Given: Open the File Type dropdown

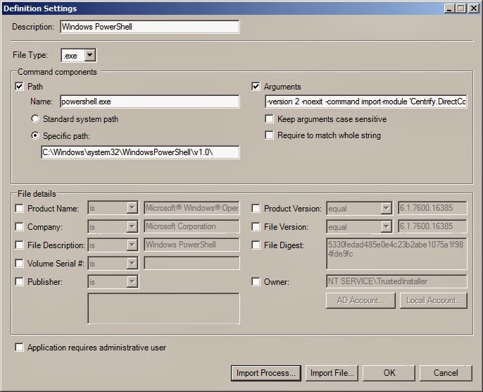Looking at the screenshot, I should point(89,56).
